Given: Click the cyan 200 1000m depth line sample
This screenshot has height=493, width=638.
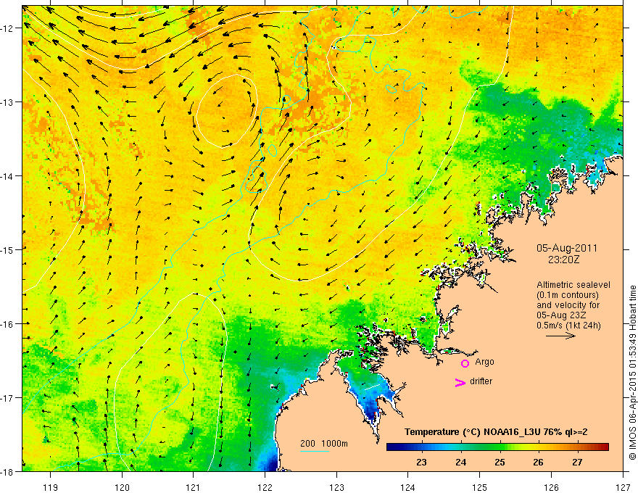Looking at the screenshot, I should point(315,451).
